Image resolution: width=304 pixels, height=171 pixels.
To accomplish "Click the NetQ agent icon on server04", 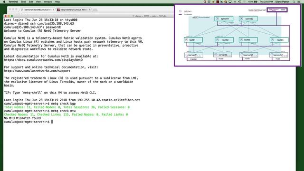I will coord(272,55).
